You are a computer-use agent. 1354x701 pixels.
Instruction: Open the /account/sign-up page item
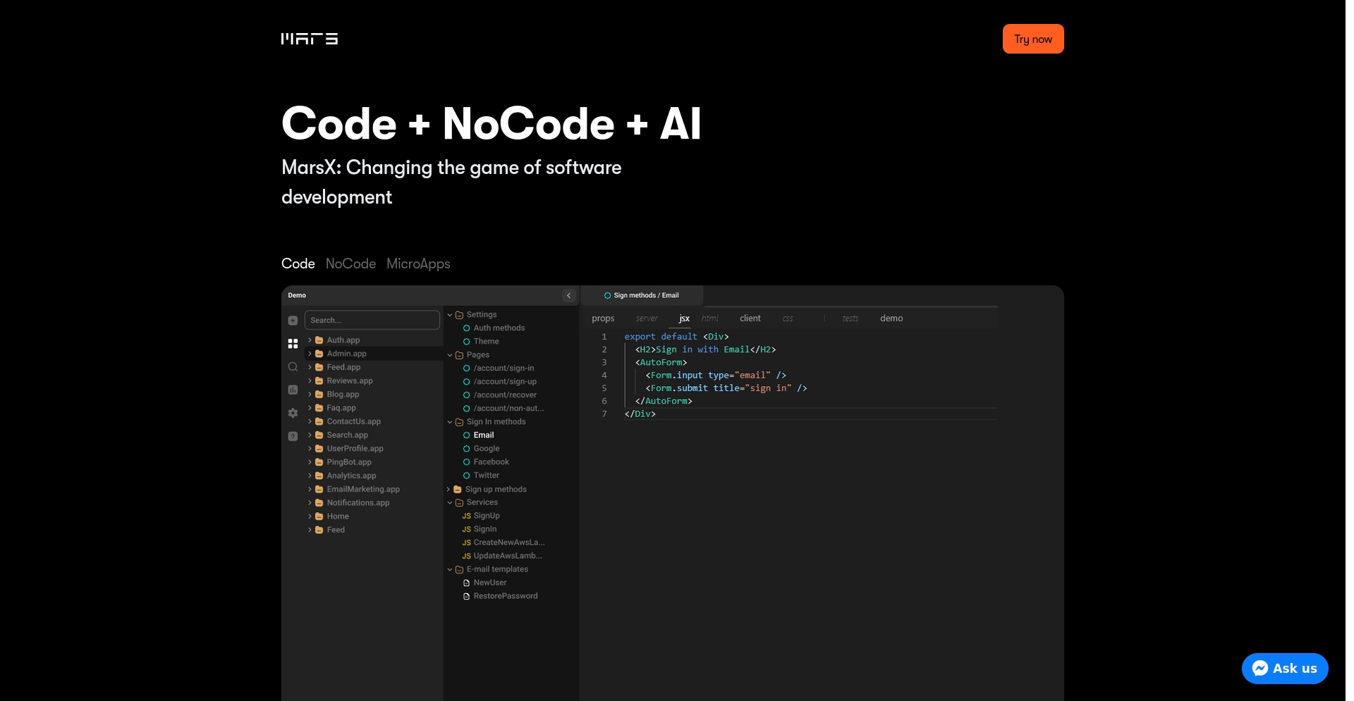tap(505, 382)
